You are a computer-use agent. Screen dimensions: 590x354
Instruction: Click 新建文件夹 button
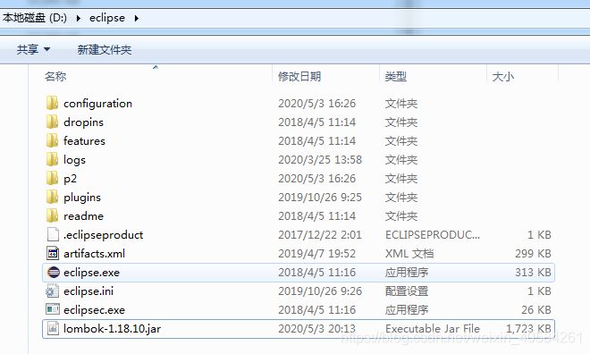tap(105, 50)
